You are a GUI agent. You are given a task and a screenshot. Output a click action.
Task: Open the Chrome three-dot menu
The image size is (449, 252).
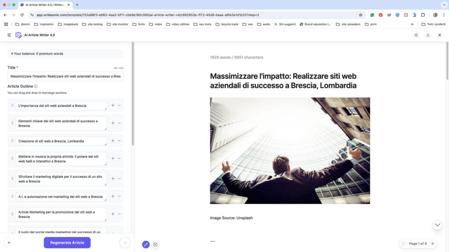(444, 15)
